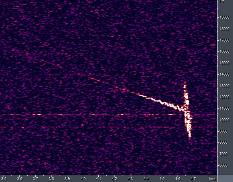Click the bottom tip of the vertical burst
This screenshot has height=182, width=233.
189,138
